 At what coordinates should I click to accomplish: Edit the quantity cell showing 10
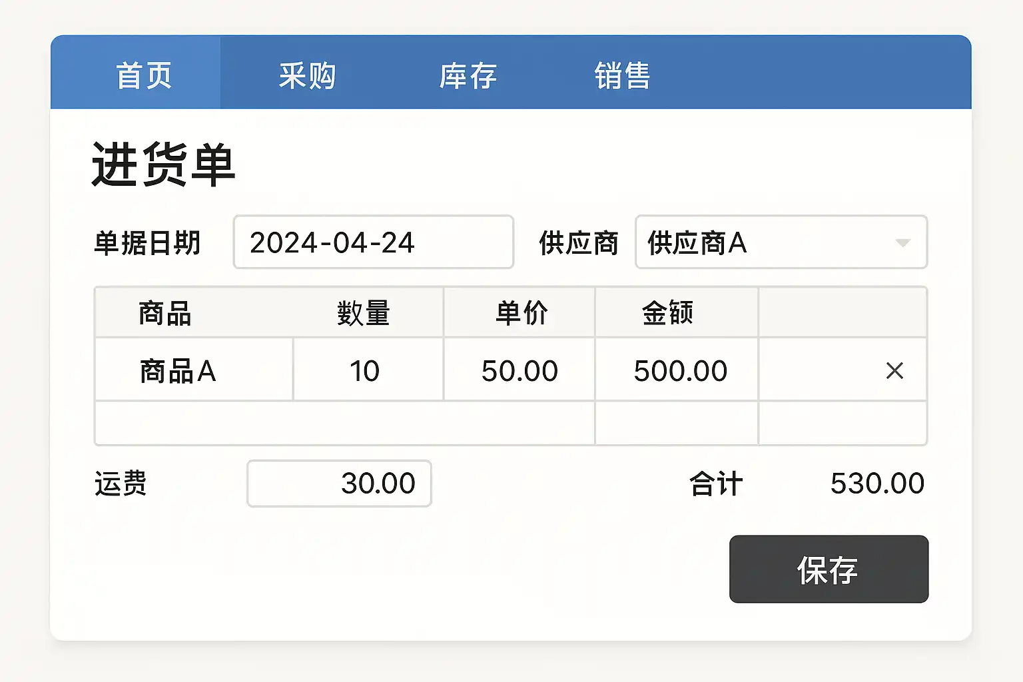pyautogui.click(x=365, y=370)
